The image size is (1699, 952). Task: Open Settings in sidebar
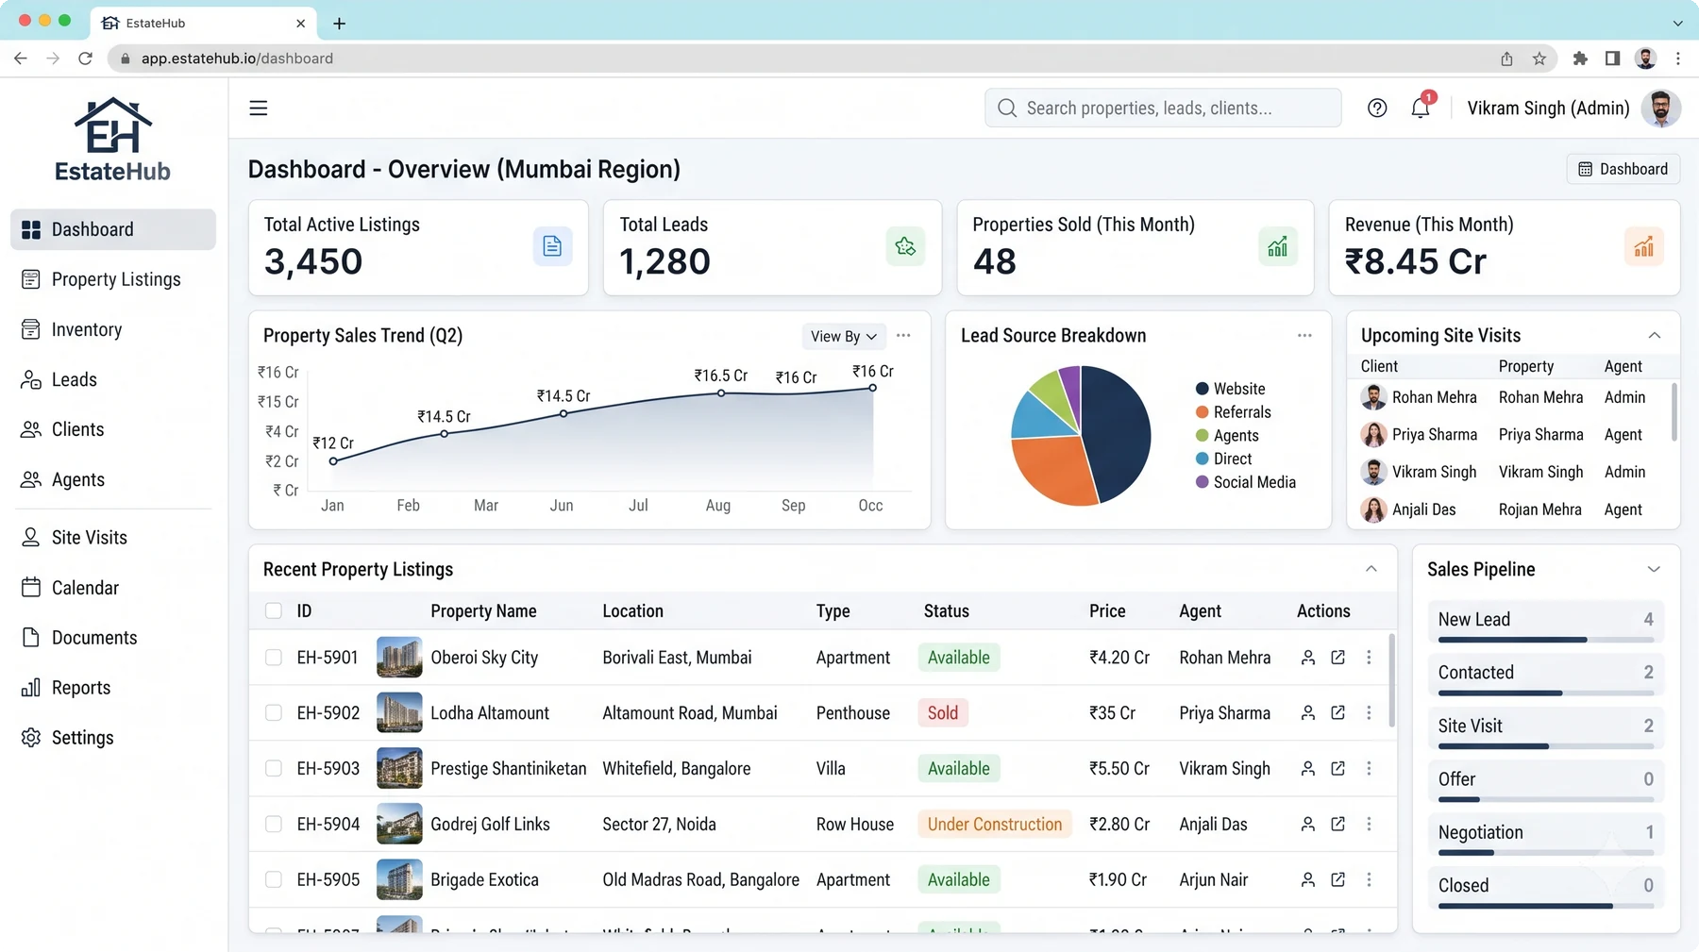pos(113,738)
